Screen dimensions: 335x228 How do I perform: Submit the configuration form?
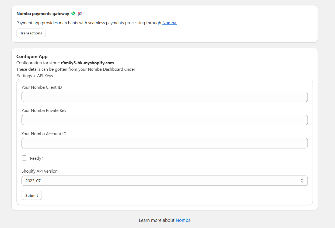coord(32,195)
